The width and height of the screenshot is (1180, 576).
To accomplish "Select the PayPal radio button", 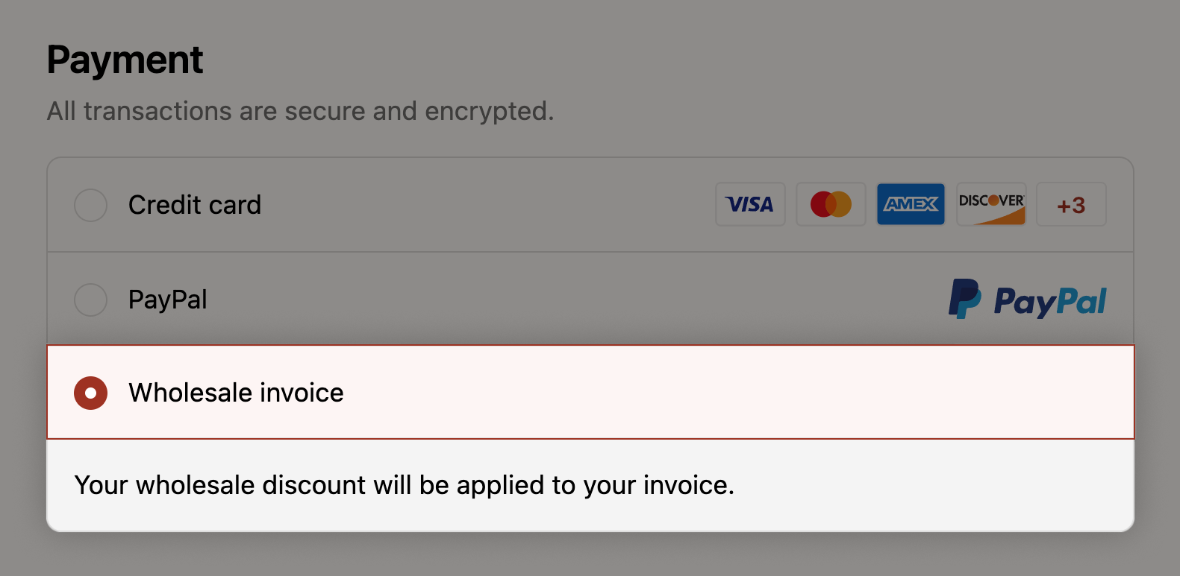I will point(90,300).
